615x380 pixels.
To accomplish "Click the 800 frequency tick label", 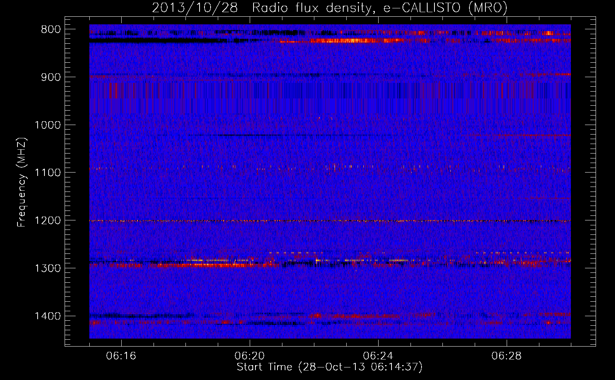I will (51, 30).
